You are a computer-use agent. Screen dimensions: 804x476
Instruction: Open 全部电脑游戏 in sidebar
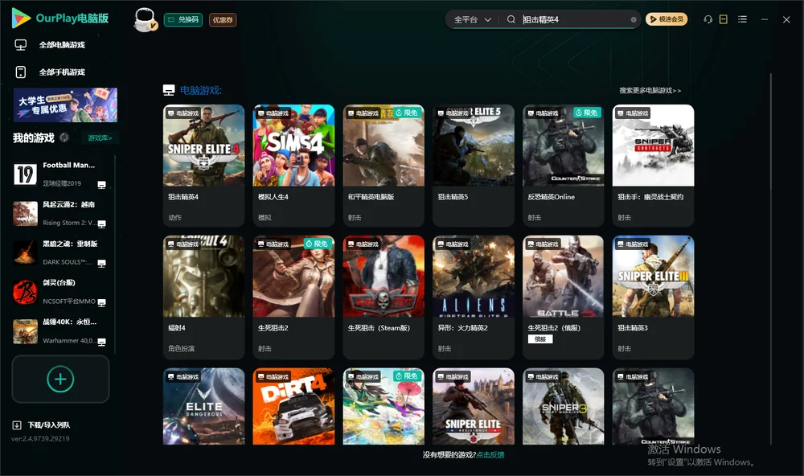62,45
